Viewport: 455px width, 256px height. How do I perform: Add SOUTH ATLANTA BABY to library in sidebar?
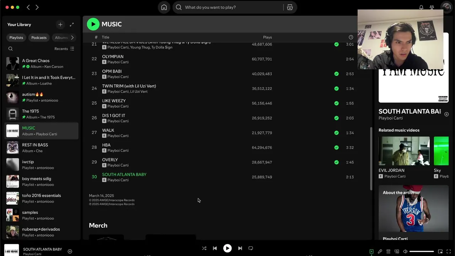point(446,114)
